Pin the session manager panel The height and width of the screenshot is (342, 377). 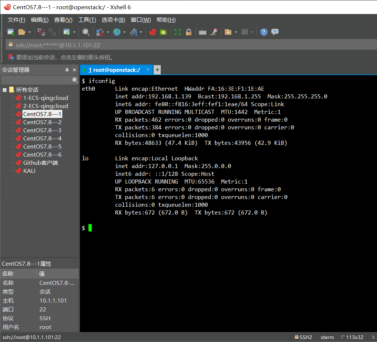pyautogui.click(x=67, y=70)
